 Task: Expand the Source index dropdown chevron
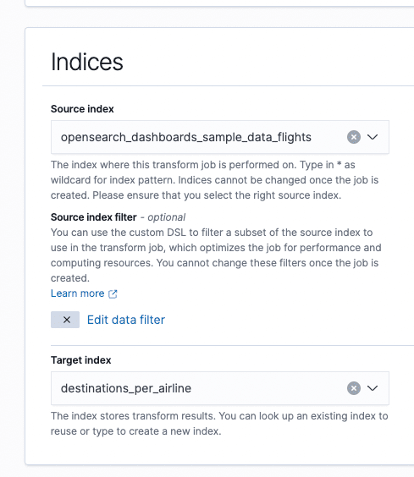tap(373, 137)
